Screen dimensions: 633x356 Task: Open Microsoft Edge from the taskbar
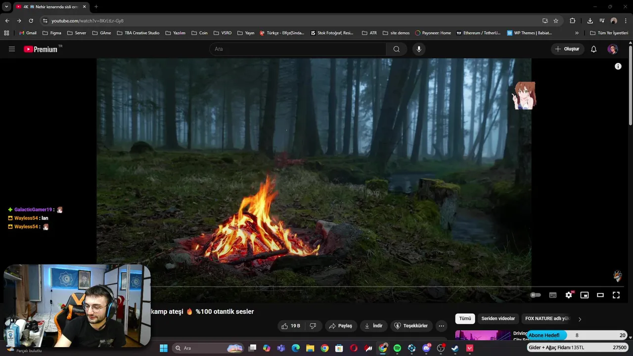[x=296, y=348]
